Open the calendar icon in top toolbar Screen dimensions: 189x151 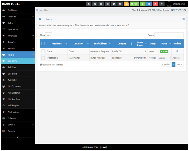[107, 4]
